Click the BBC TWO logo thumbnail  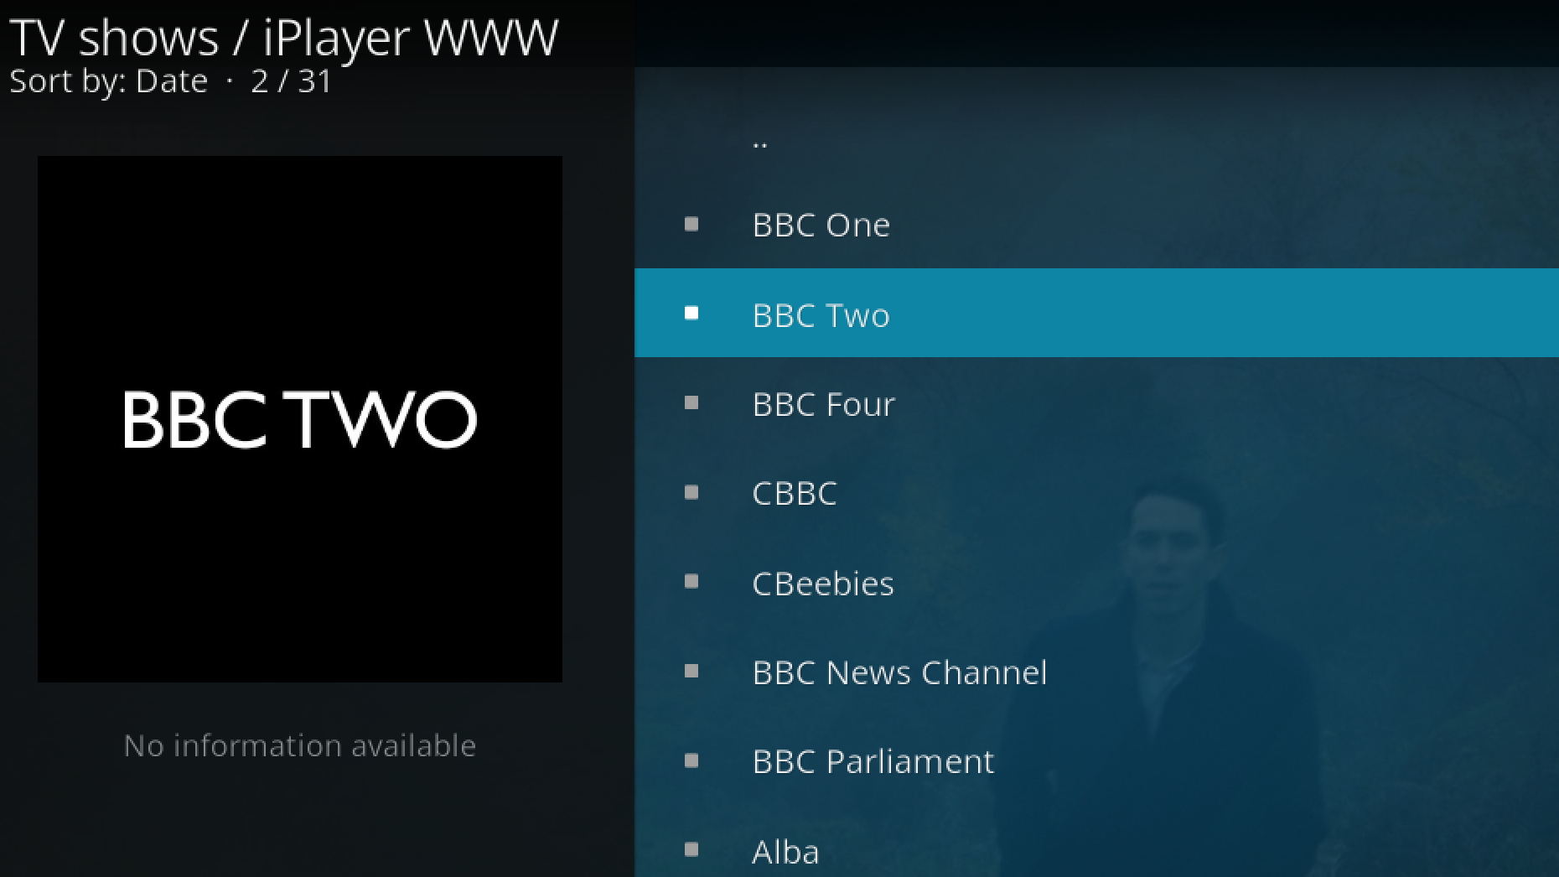[300, 419]
